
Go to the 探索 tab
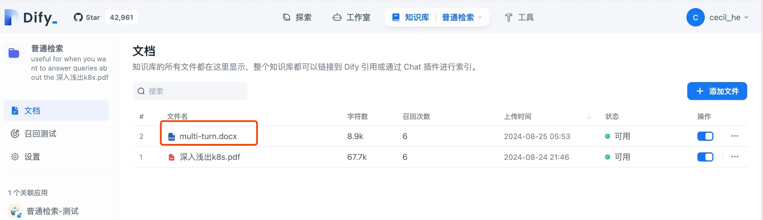[297, 18]
